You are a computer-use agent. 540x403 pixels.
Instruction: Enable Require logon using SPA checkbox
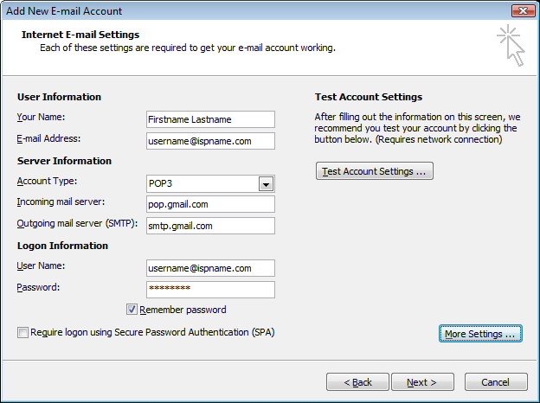pyautogui.click(x=22, y=332)
